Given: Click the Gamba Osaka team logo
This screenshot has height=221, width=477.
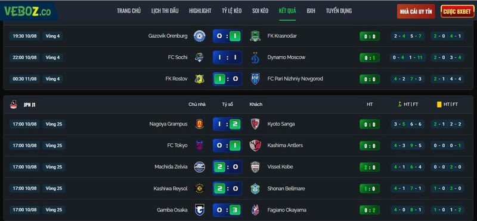Looking at the screenshot, I should click(200, 210).
